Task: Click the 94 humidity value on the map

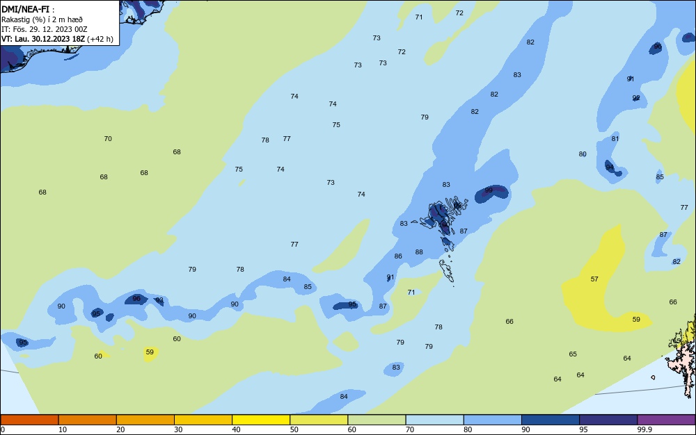Action: point(610,167)
